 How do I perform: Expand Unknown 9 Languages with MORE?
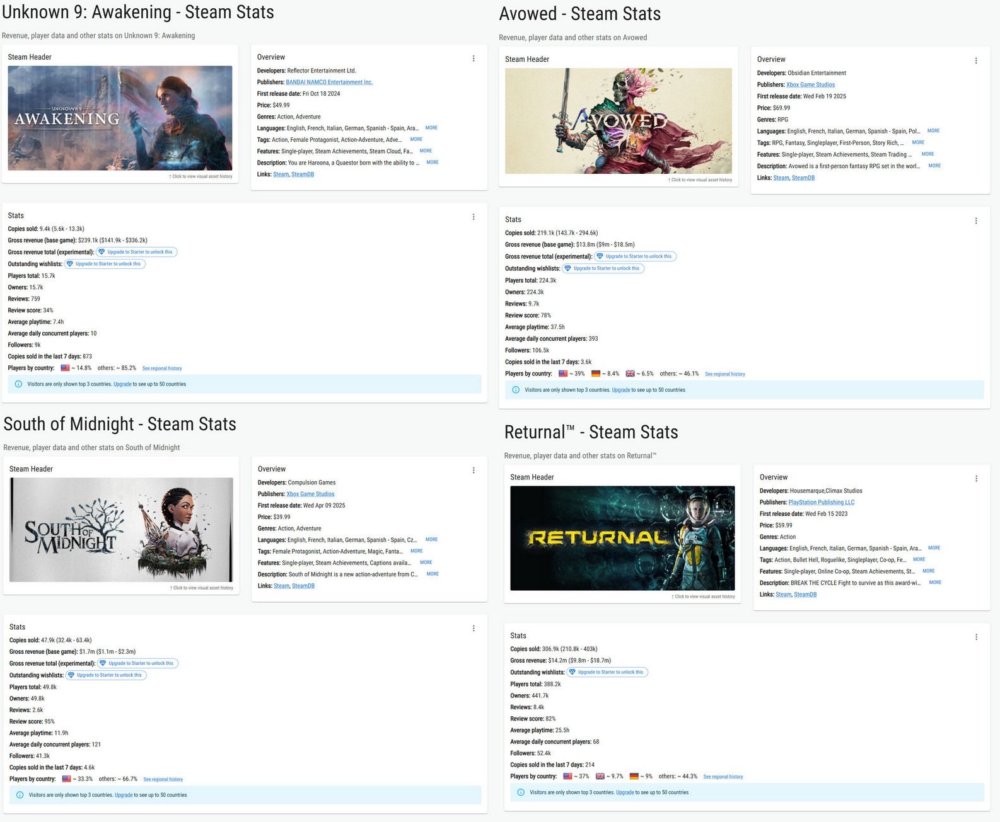(431, 128)
